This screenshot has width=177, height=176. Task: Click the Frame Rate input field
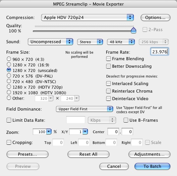(160, 52)
